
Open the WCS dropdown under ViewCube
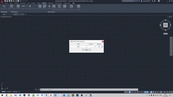tap(165, 34)
